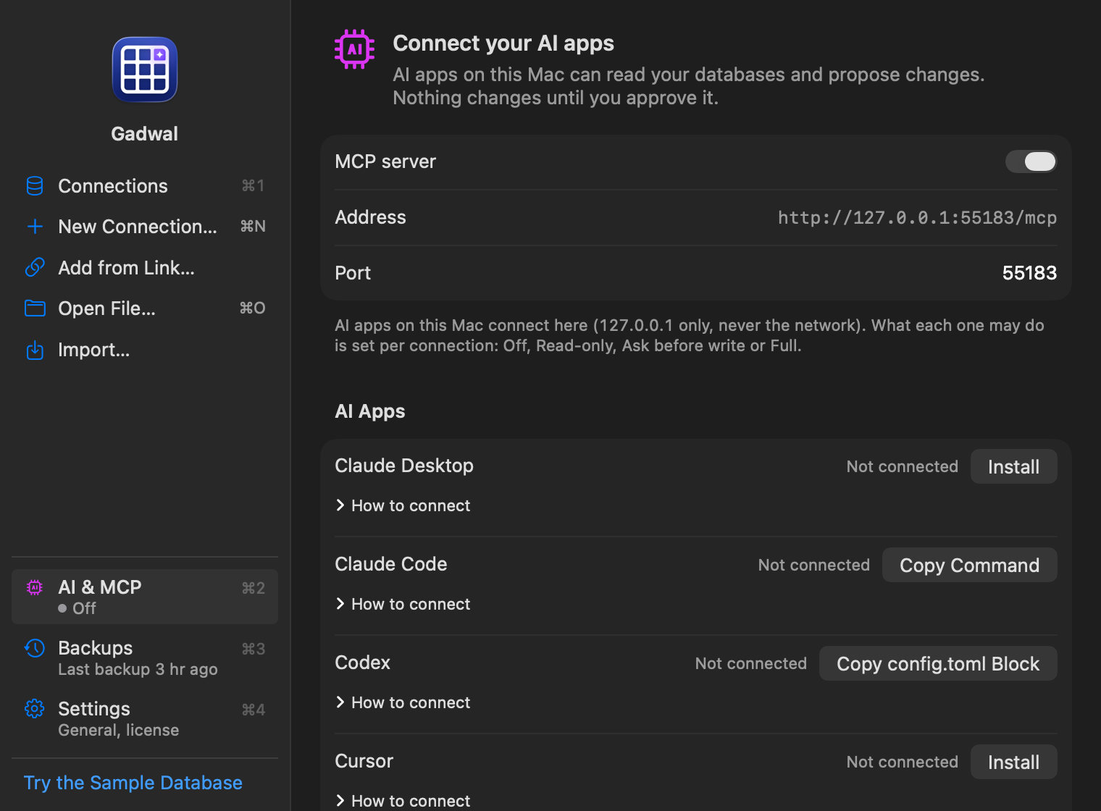Click Not connected status for Claude Code
The width and height of the screenshot is (1101, 811).
point(813,565)
